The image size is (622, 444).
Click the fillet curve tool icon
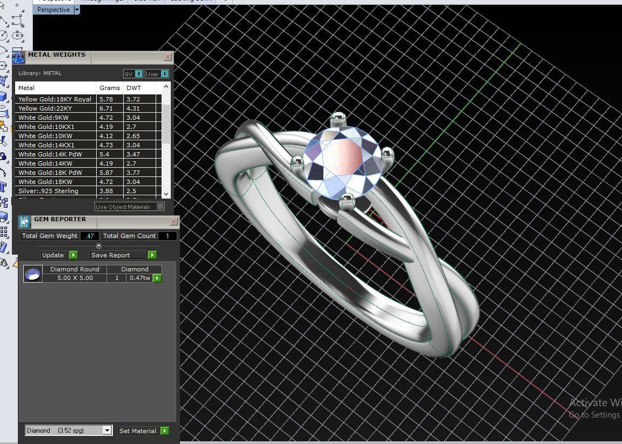click(4, 172)
